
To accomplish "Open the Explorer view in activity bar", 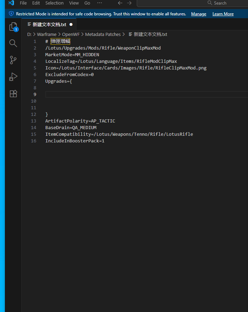I will coord(13,27).
